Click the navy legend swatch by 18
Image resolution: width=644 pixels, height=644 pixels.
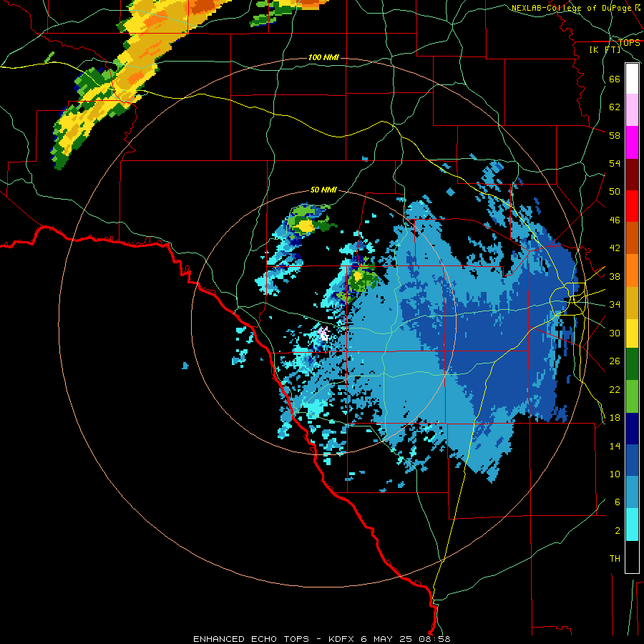632,429
